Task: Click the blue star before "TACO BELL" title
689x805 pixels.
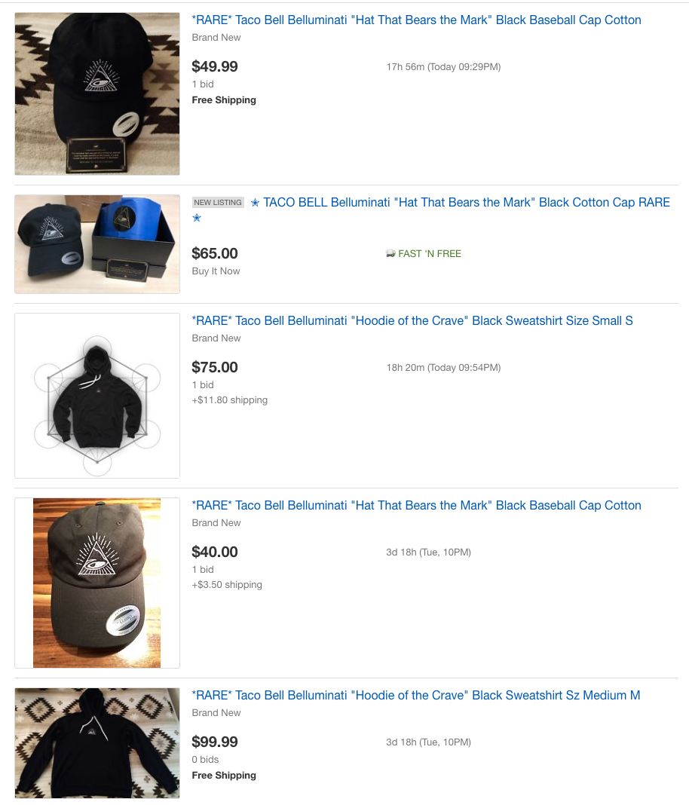Action: [255, 203]
